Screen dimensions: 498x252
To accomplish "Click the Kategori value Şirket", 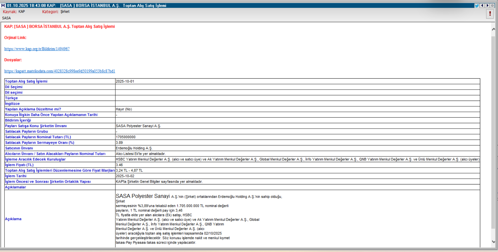I will [65, 12].
